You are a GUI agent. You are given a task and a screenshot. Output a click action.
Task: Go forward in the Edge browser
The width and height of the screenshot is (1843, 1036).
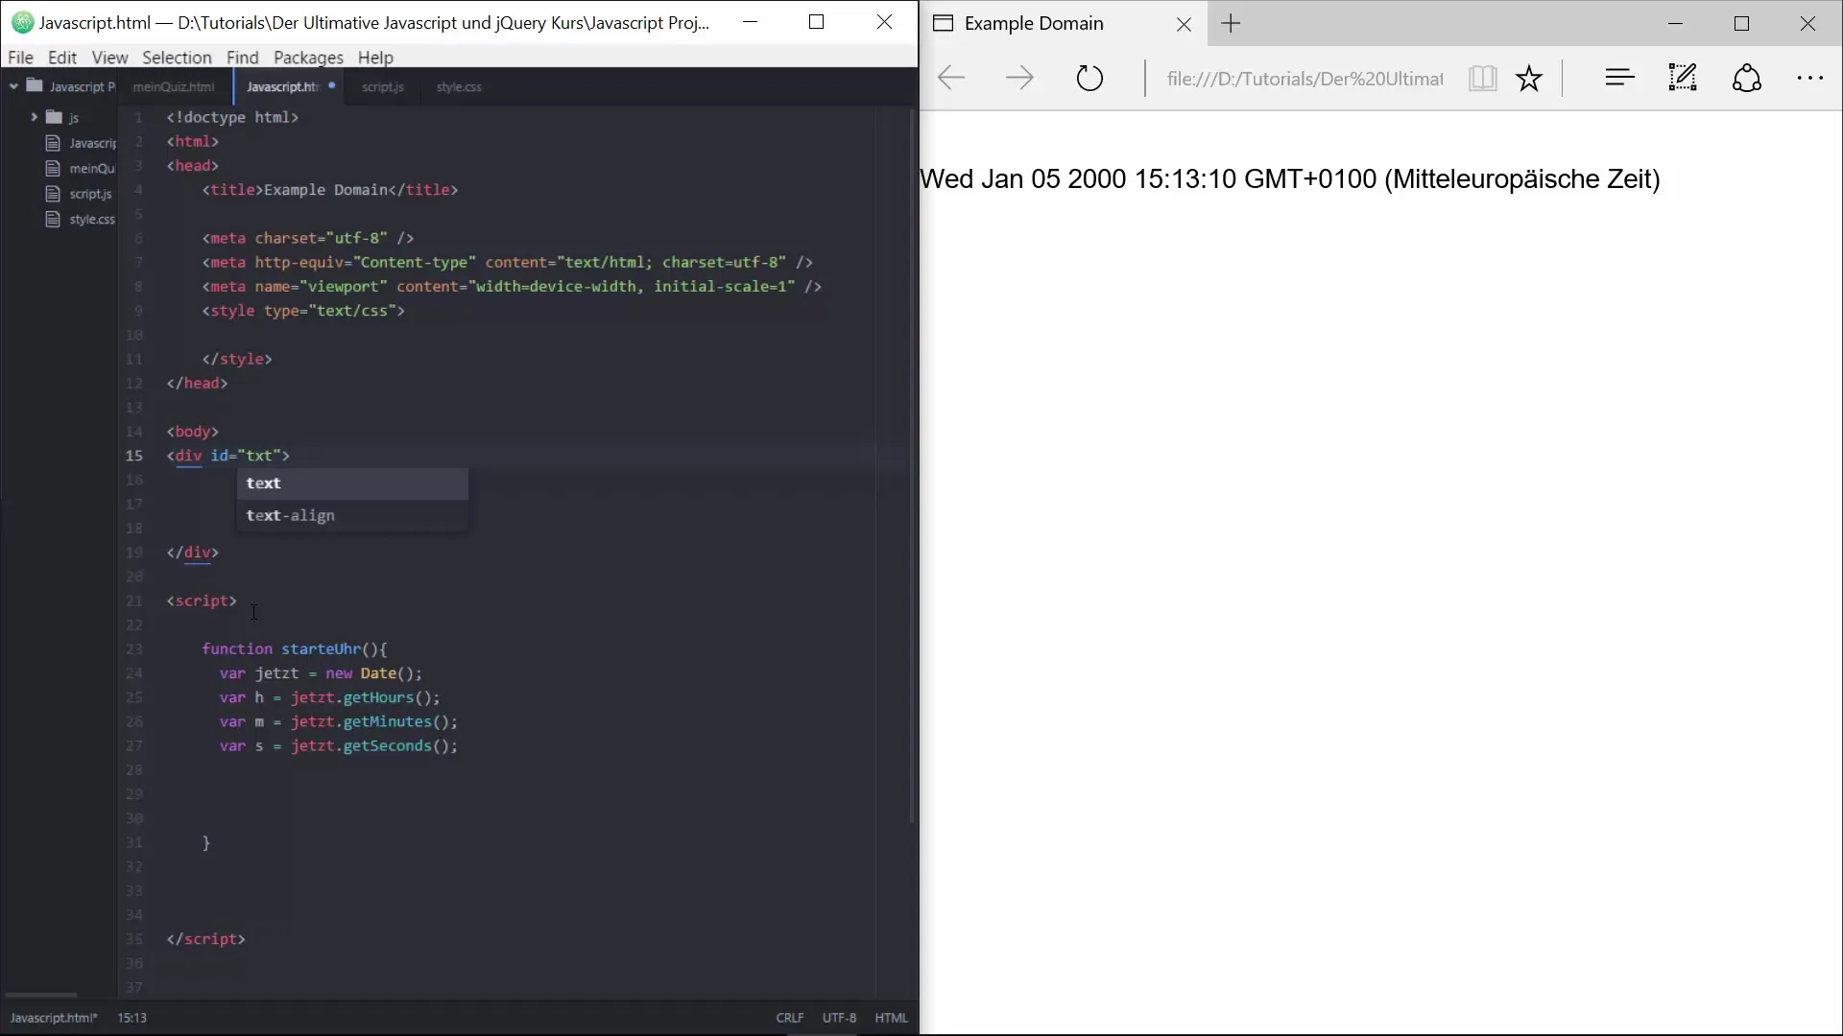[1019, 79]
